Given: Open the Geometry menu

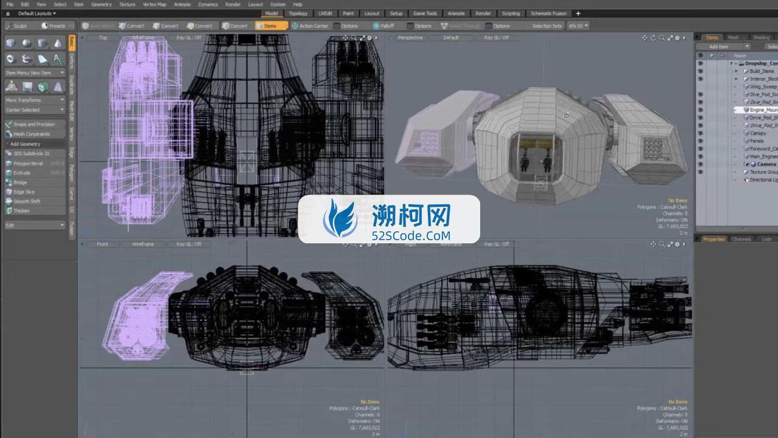Looking at the screenshot, I should click(x=101, y=4).
